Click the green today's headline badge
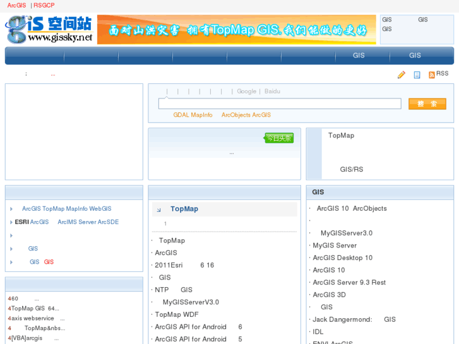This screenshot has height=344, width=459. [x=279, y=138]
